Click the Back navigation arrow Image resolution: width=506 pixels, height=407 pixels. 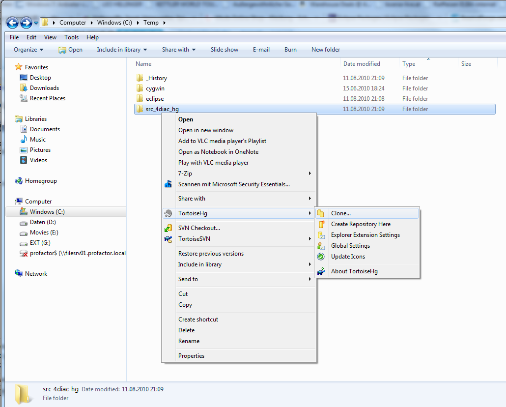12,23
